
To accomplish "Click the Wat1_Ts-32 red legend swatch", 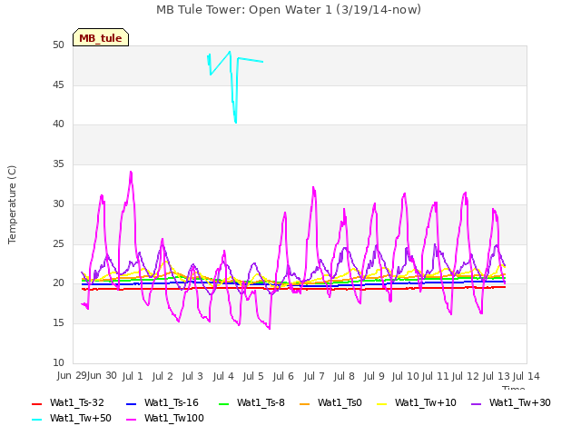I will coord(36,403).
